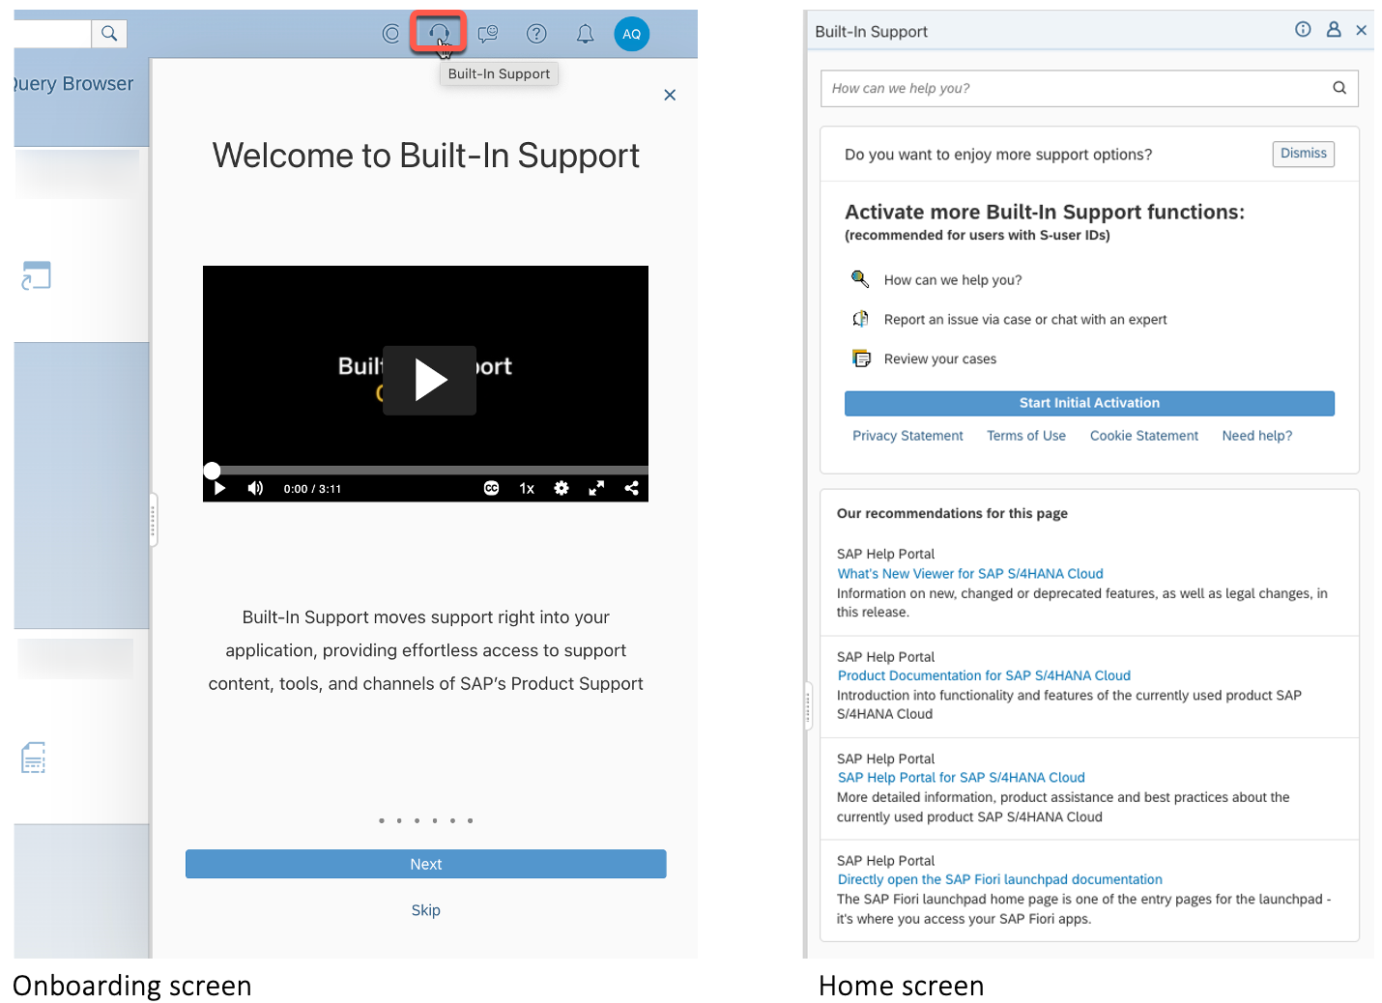Click the video share icon

(631, 488)
